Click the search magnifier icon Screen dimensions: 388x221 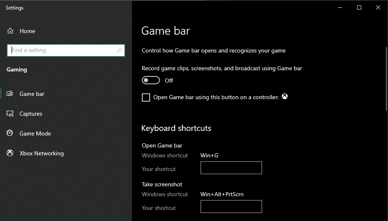(119, 50)
